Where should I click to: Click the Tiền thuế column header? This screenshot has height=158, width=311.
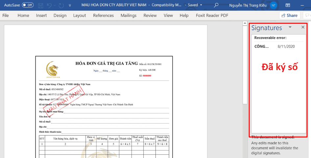150,139
